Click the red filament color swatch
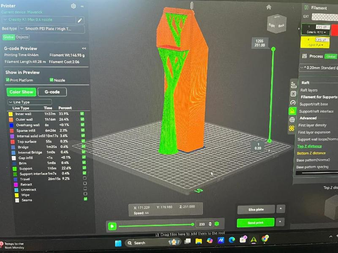Screen dimensions: 338x253 (x=335, y=30)
